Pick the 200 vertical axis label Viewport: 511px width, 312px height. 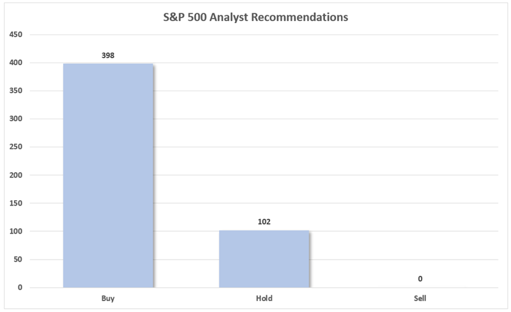pos(17,175)
